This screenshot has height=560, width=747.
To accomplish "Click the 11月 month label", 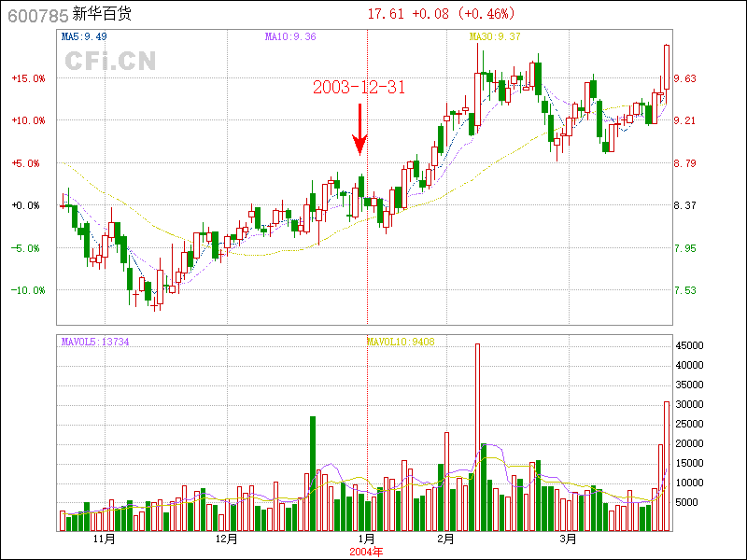I will [105, 539].
